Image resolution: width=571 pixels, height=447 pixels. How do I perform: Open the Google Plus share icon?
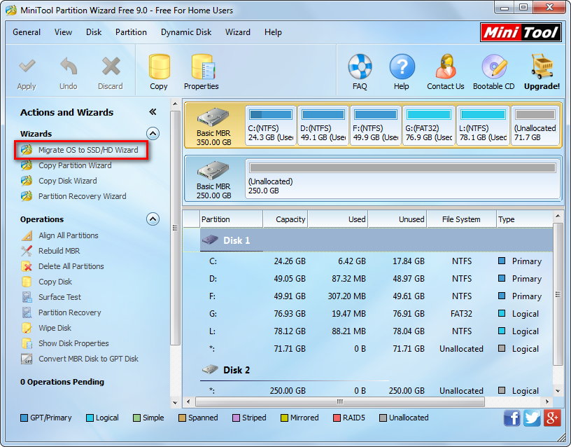pos(552,418)
